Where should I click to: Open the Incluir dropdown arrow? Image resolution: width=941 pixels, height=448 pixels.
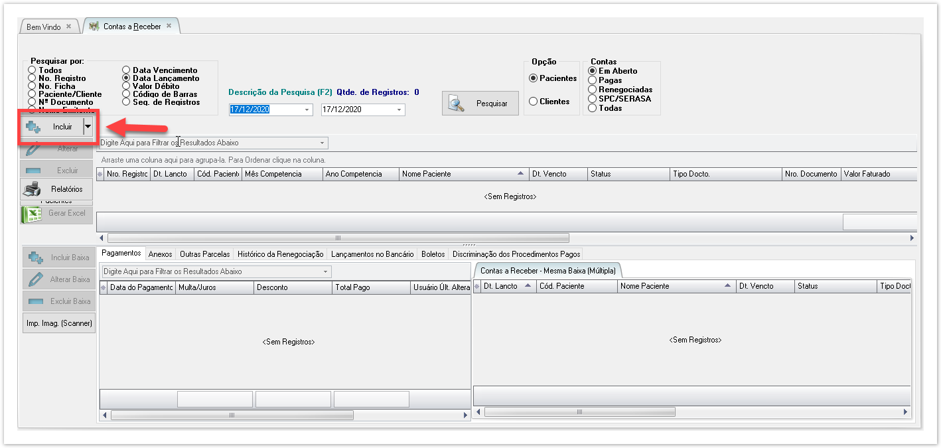tap(88, 126)
